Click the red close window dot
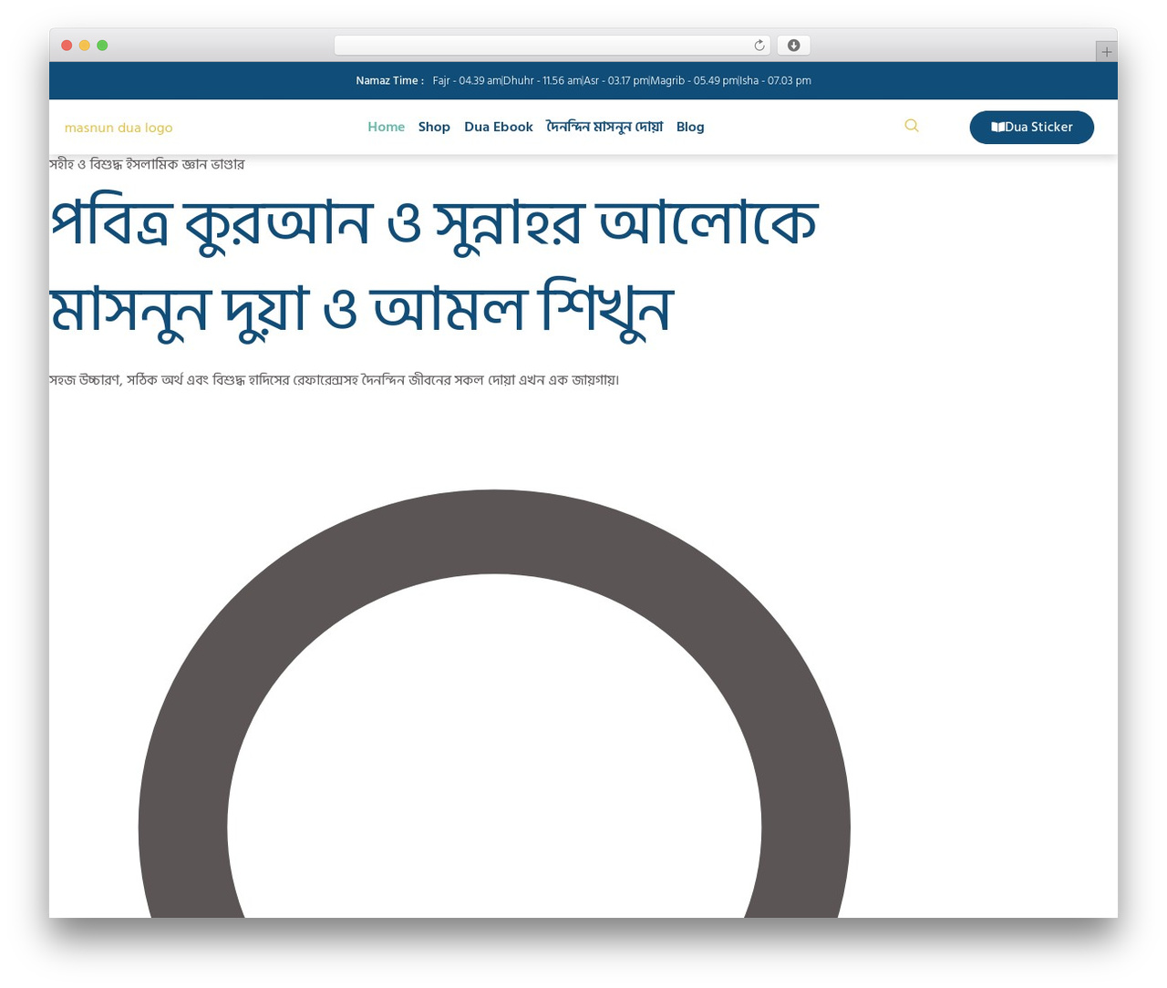The image size is (1167, 988). coord(67,46)
